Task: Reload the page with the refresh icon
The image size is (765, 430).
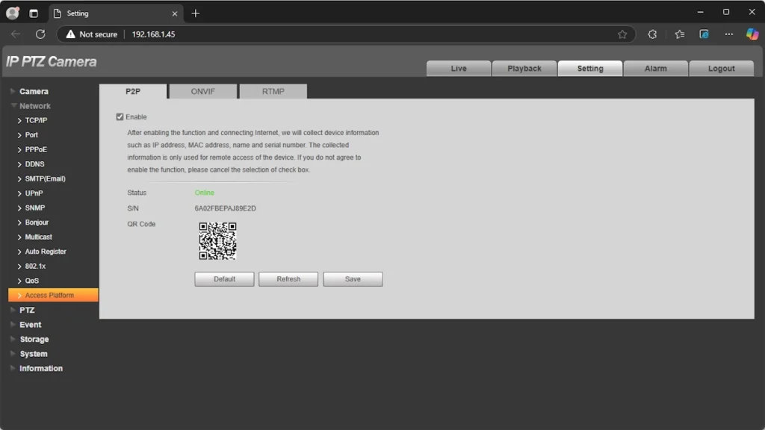Action: (x=40, y=34)
